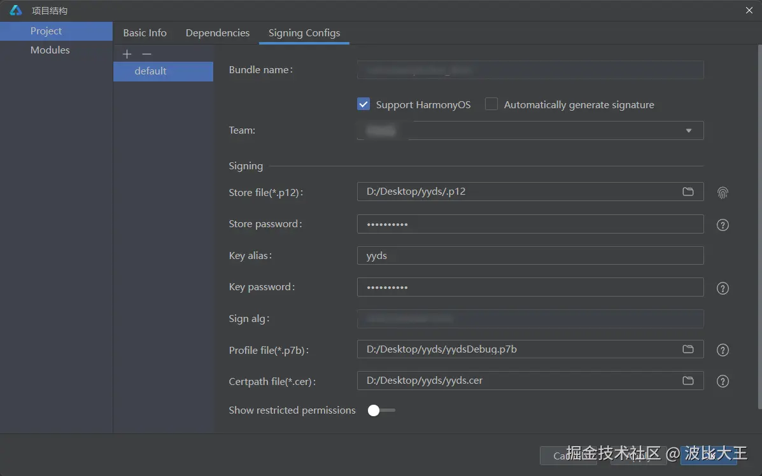Screen dimensions: 762x476
Task: Switch to the Dependencies tab
Action: coord(218,33)
